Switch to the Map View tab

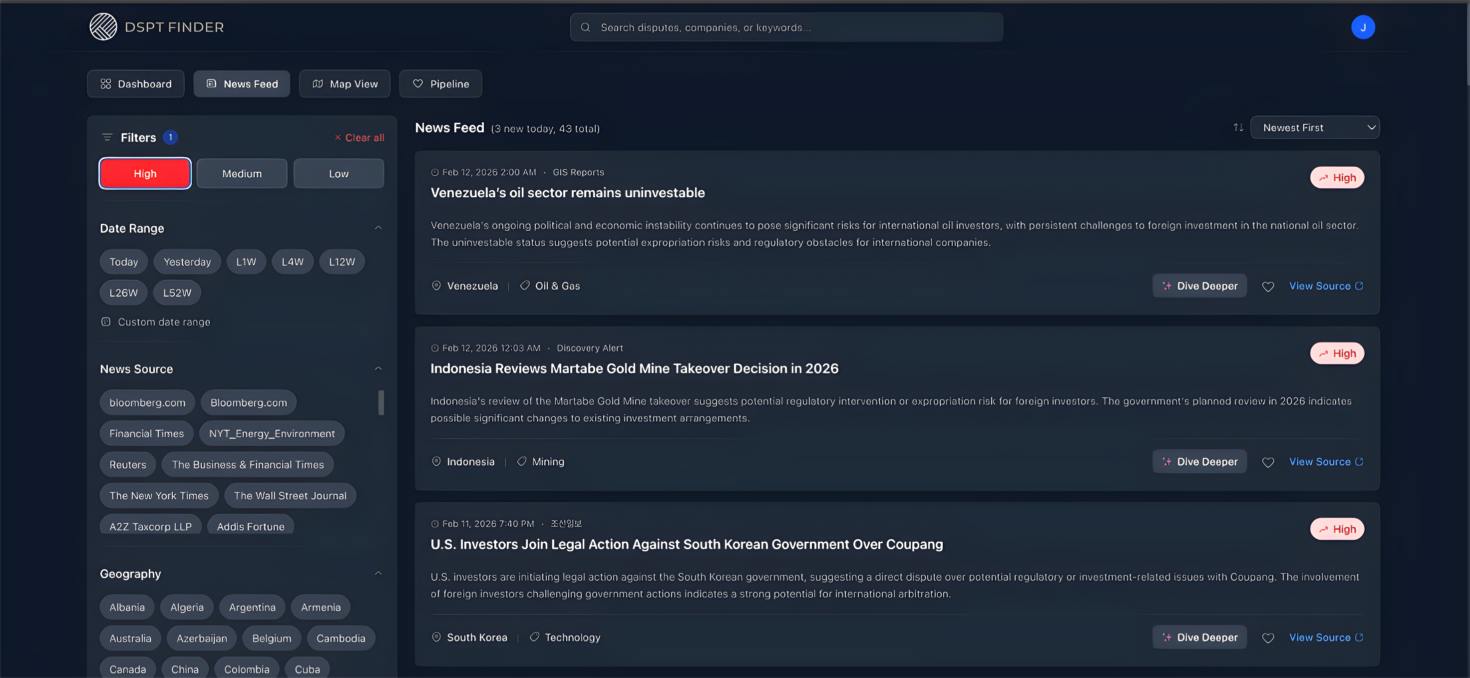(x=345, y=83)
